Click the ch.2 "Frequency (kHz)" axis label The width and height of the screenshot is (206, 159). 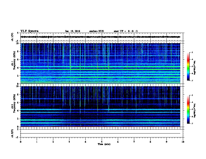point(14,103)
